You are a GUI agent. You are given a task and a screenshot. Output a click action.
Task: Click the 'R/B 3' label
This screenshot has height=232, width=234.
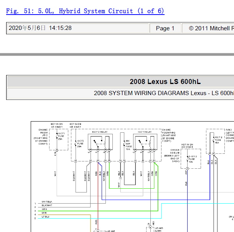[229, 130]
